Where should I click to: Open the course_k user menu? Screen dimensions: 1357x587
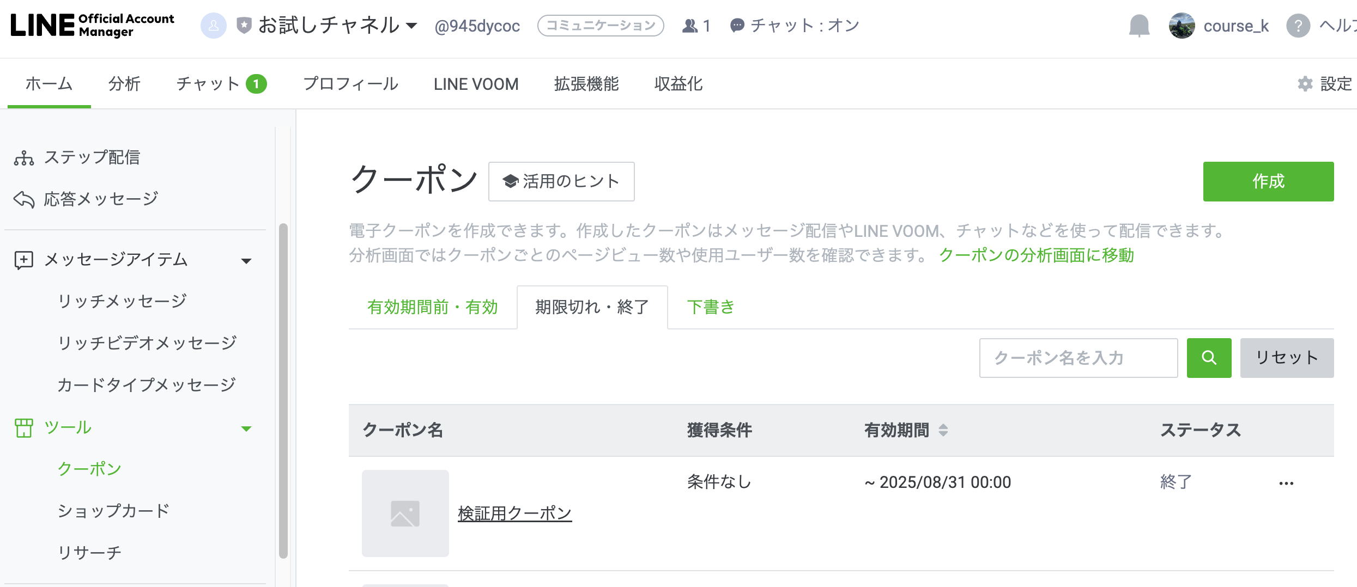pyautogui.click(x=1236, y=26)
